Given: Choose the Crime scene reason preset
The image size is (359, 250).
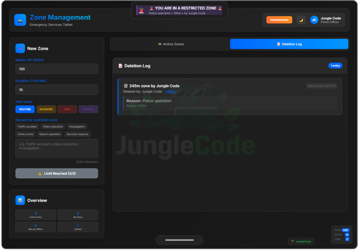Looking at the screenshot, I should [25, 134].
